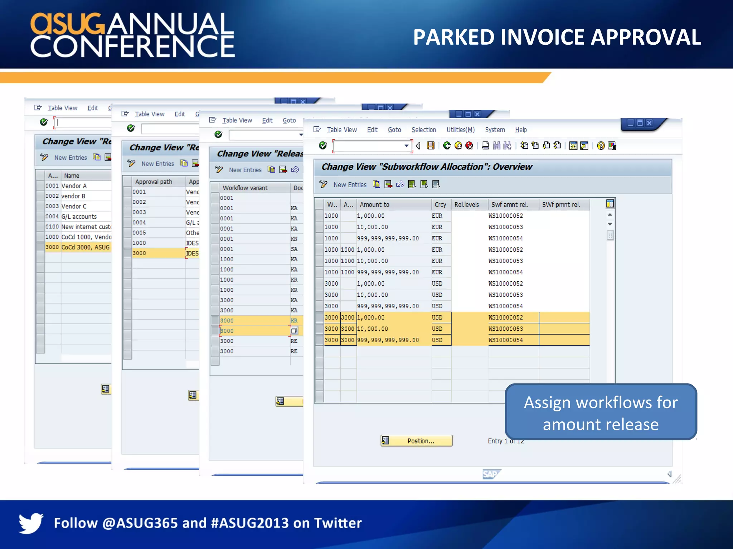Click the green Enter checkmark in Subworkflow Allocation window
733x549 pixels.
point(323,145)
